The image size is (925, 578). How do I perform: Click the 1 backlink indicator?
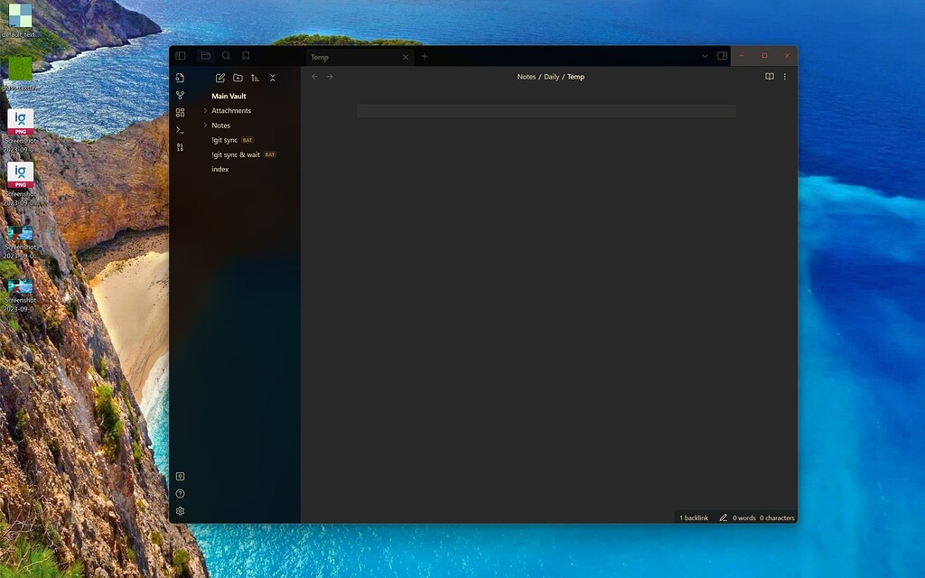[693, 517]
